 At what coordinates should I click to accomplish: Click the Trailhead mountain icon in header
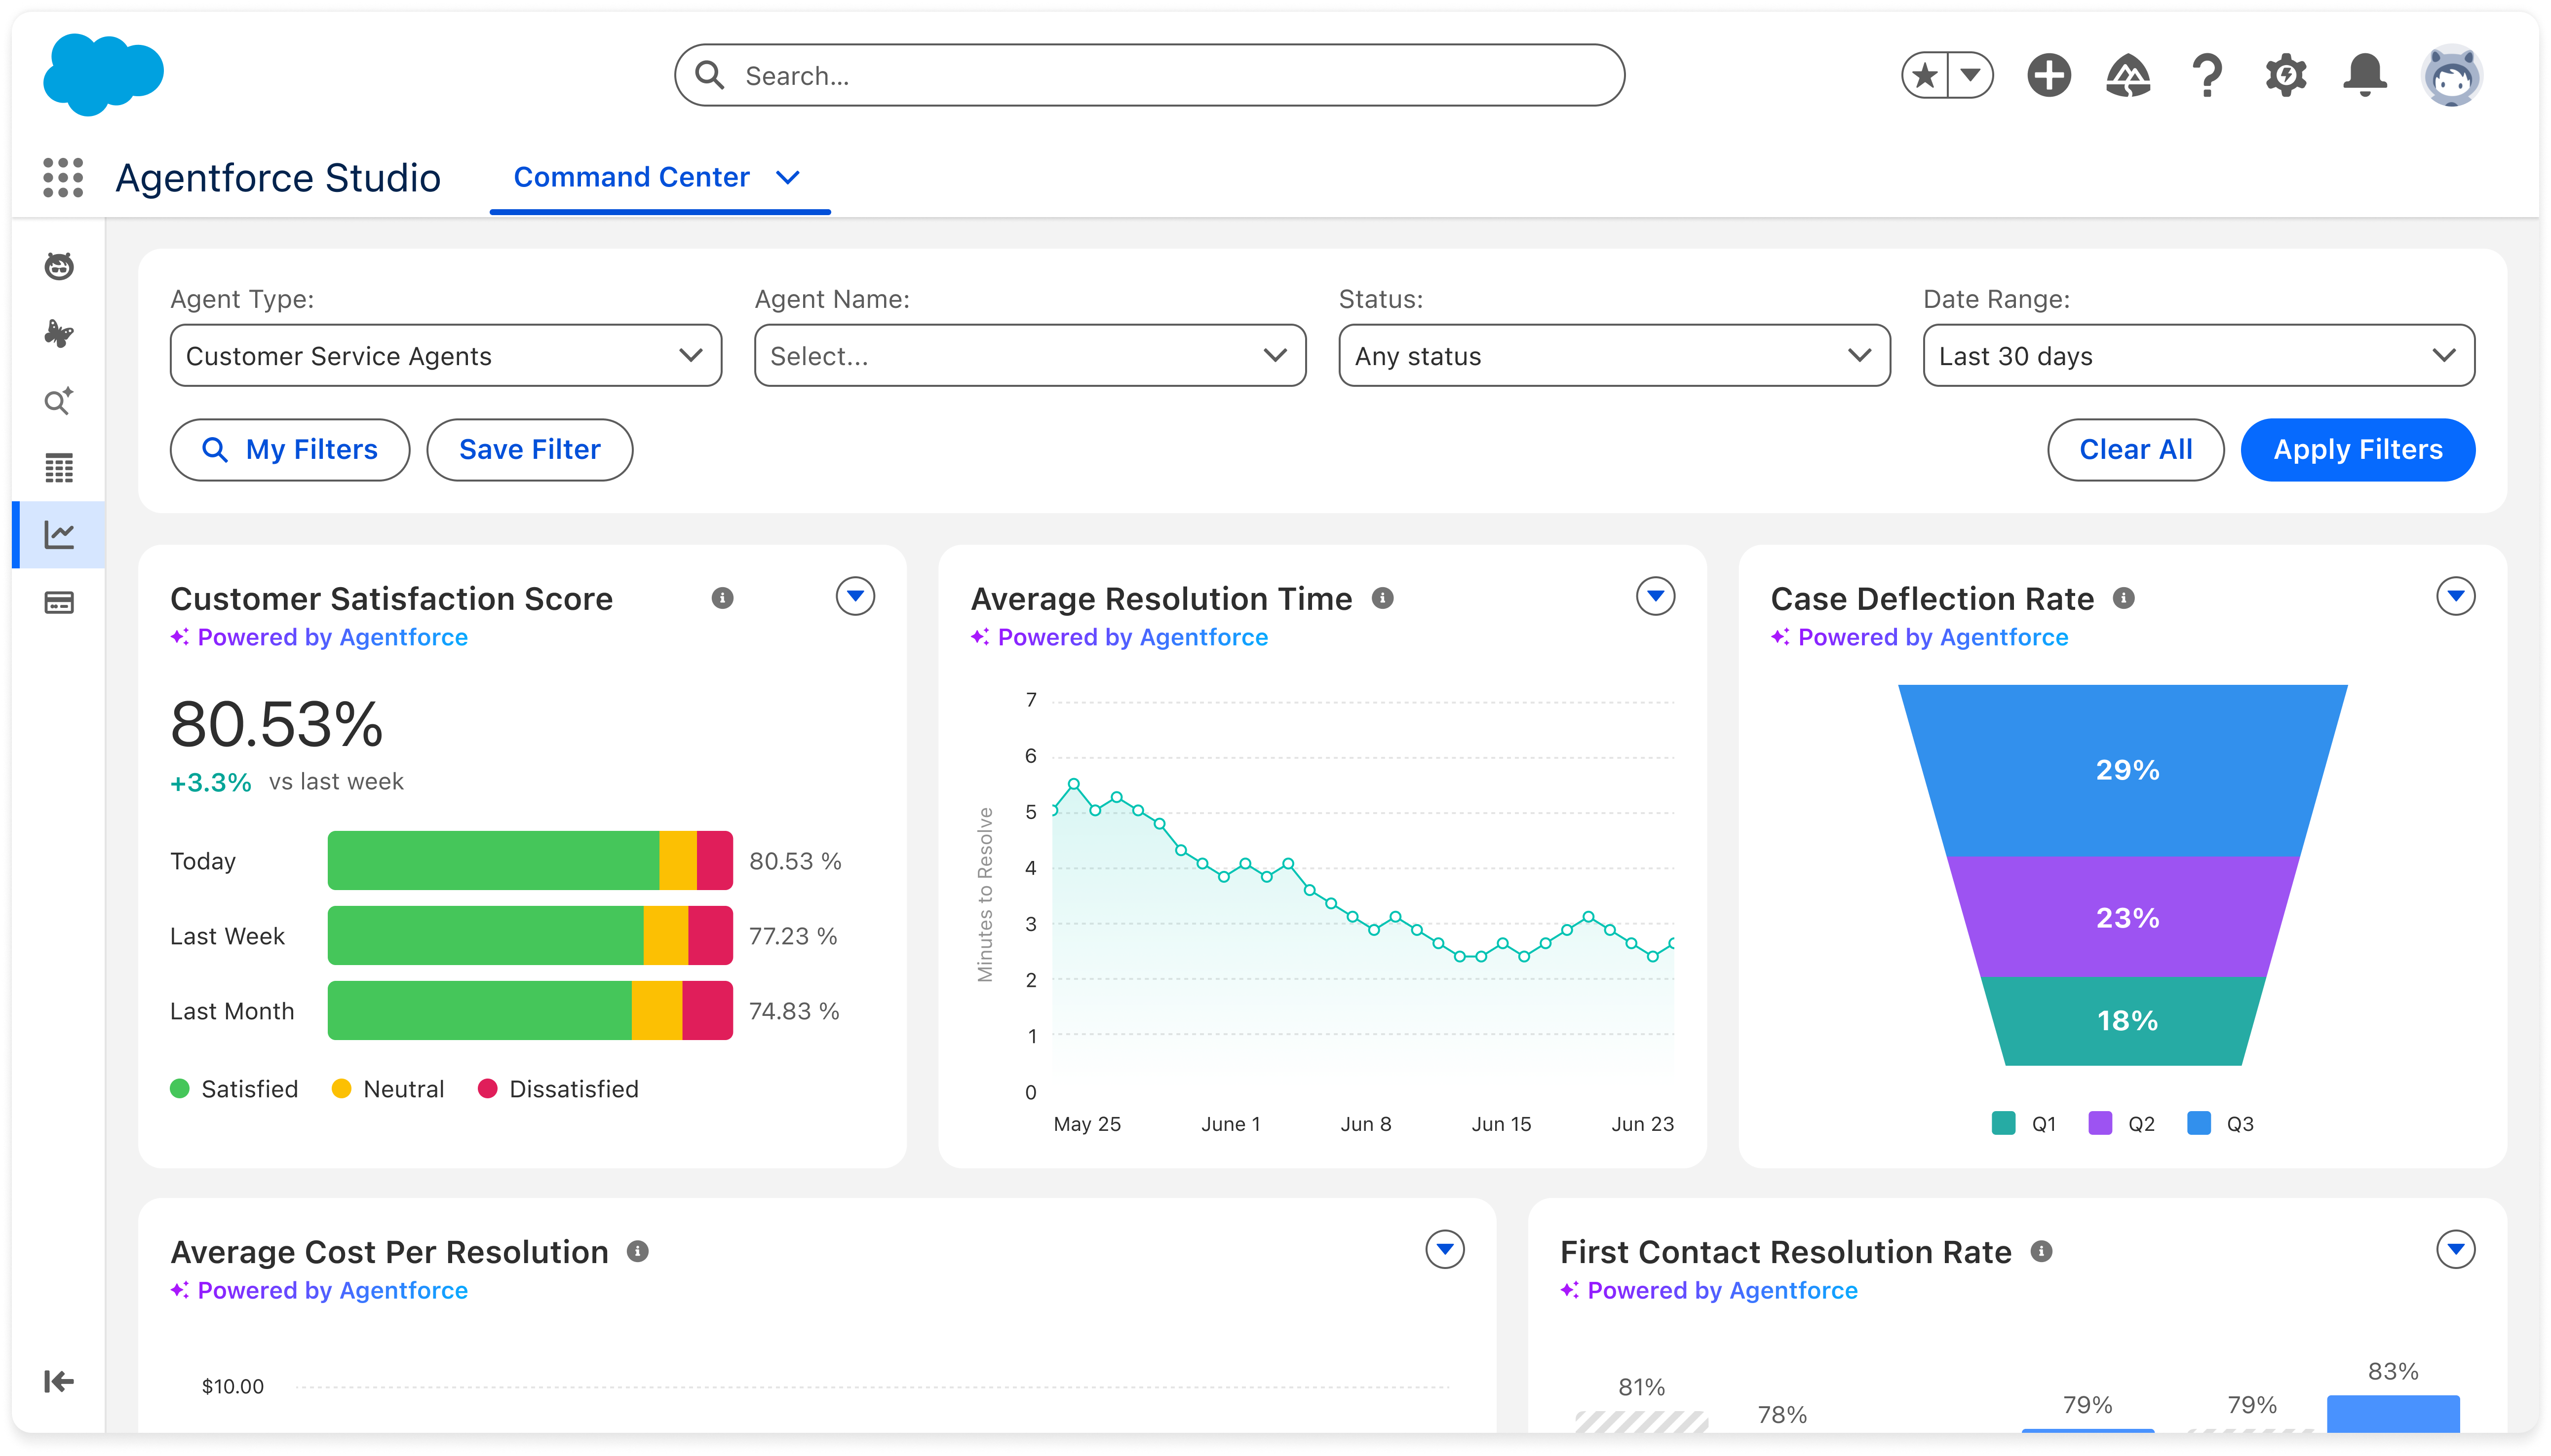tap(2128, 76)
